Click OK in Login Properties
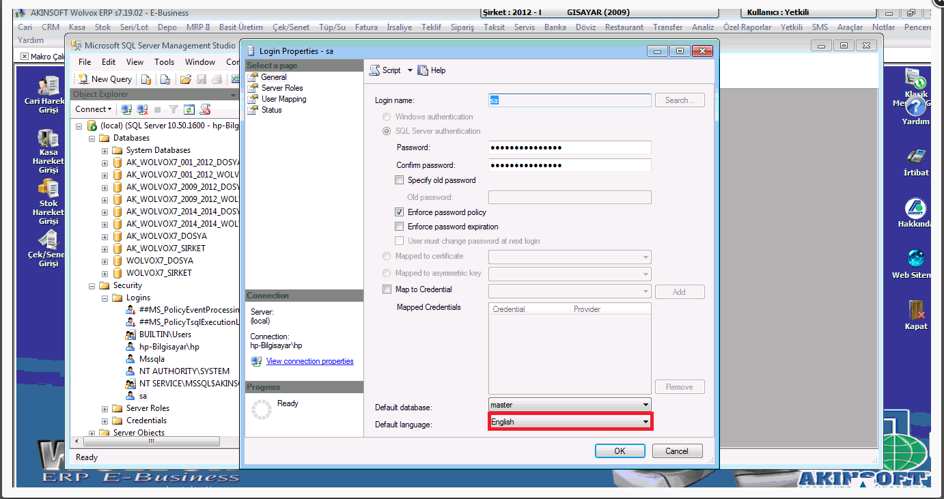Image resolution: width=944 pixels, height=499 pixels. click(620, 451)
